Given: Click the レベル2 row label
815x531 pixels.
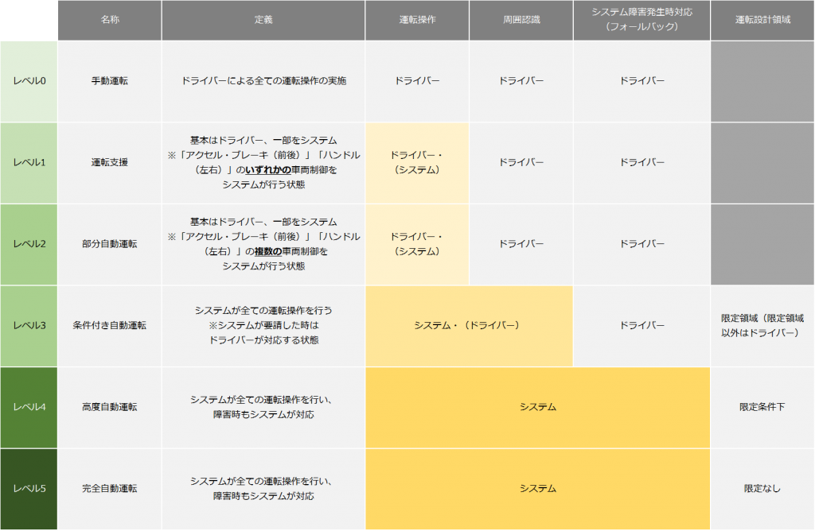Looking at the screenshot, I should pyautogui.click(x=29, y=244).
